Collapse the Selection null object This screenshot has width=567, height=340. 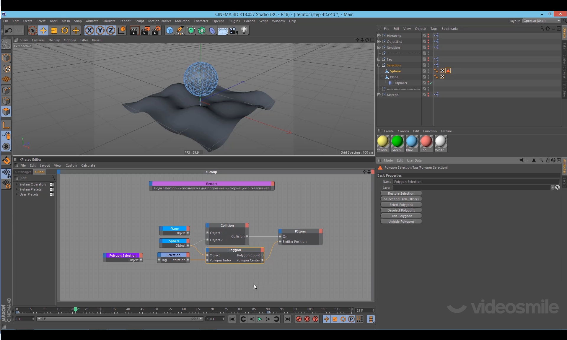click(x=379, y=65)
